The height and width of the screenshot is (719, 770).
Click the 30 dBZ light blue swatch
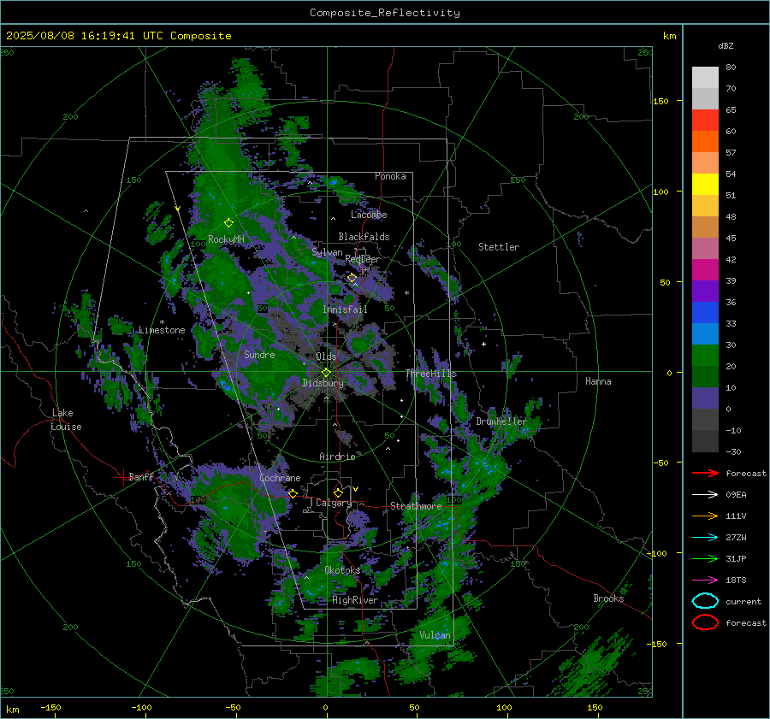tap(705, 333)
